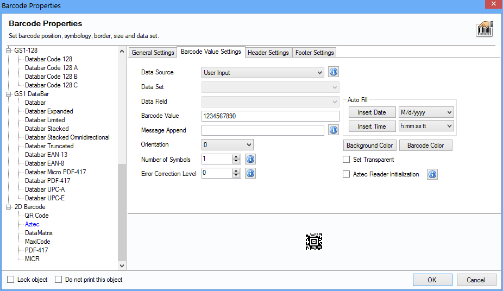Click the info icon next to Message Append

point(334,130)
